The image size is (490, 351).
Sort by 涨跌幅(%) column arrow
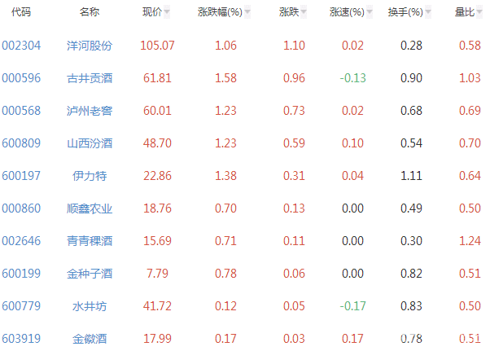[x=247, y=12]
